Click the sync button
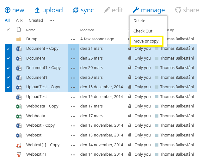Viewport: 203px width, 162px height. tap(83, 10)
